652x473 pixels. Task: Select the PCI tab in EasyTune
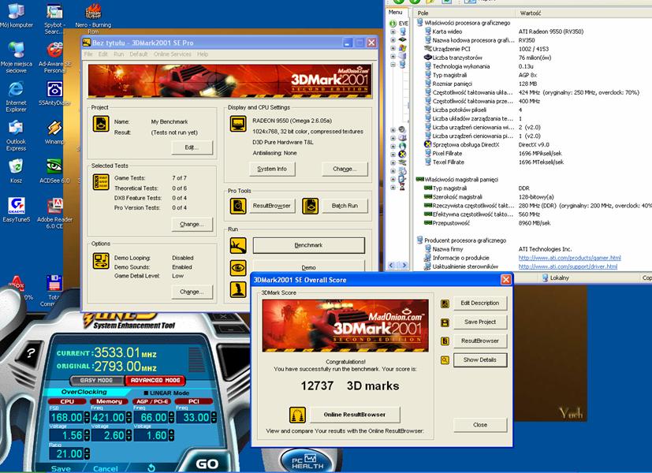point(194,401)
